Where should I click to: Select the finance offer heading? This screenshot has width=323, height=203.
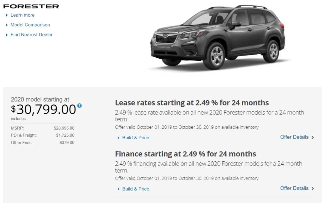(x=185, y=154)
